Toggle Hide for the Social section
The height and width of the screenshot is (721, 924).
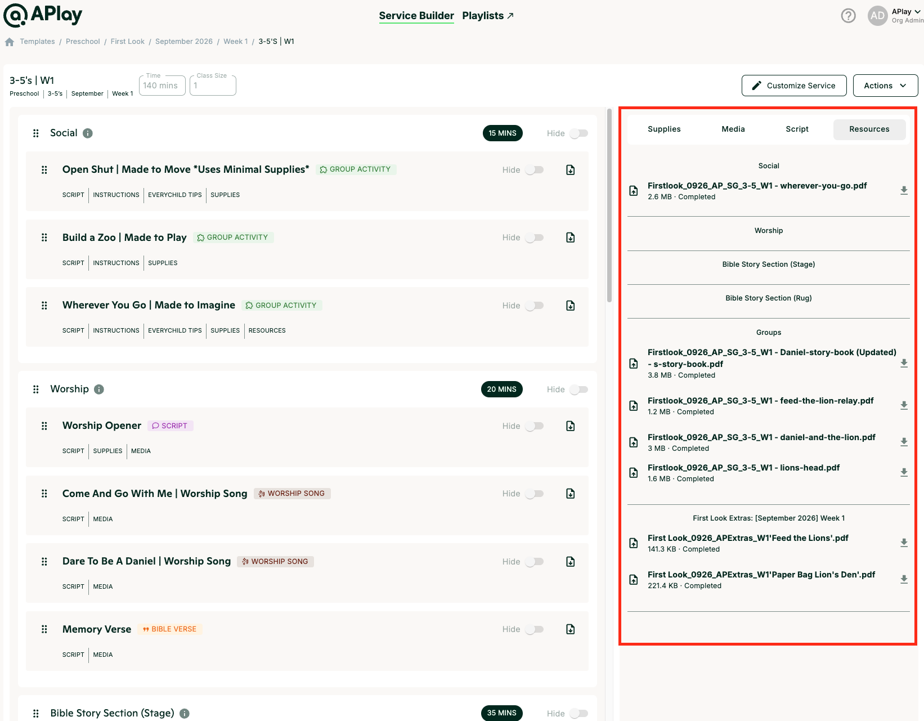[578, 133]
